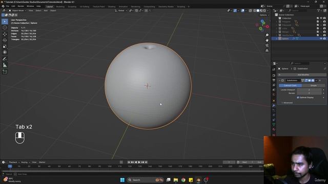Open the Render menu
The height and width of the screenshot is (184, 328).
[x=20, y=6]
